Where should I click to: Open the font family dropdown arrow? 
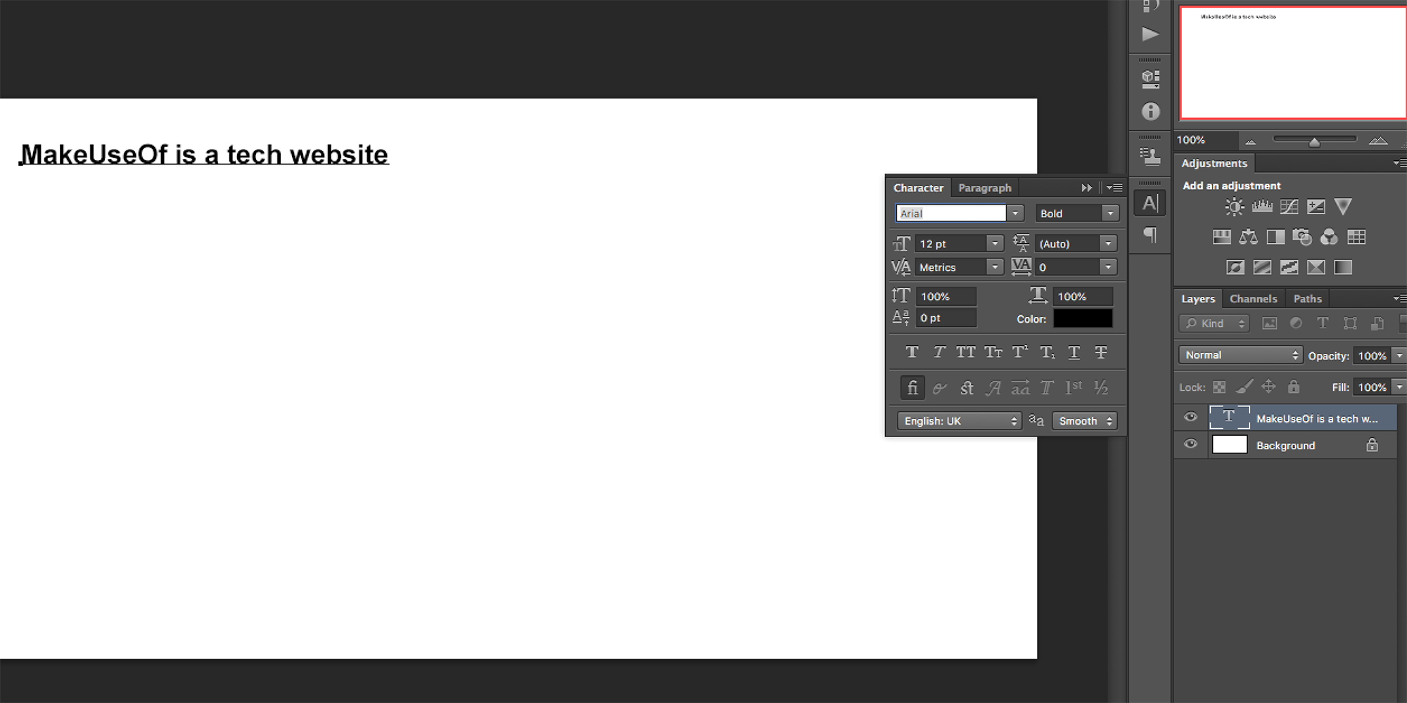pos(1015,213)
